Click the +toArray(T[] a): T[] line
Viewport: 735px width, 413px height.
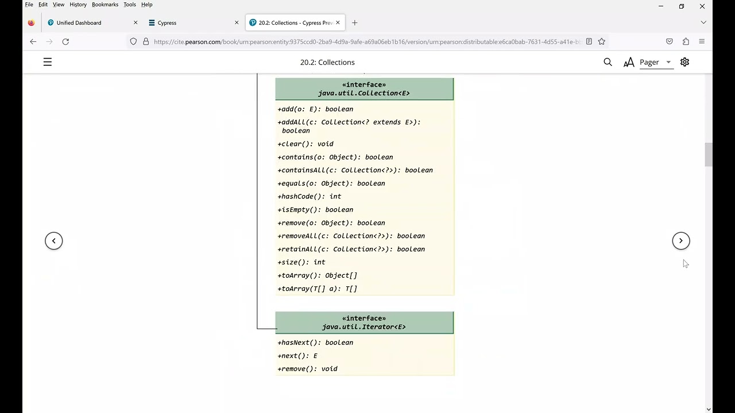pyautogui.click(x=318, y=289)
